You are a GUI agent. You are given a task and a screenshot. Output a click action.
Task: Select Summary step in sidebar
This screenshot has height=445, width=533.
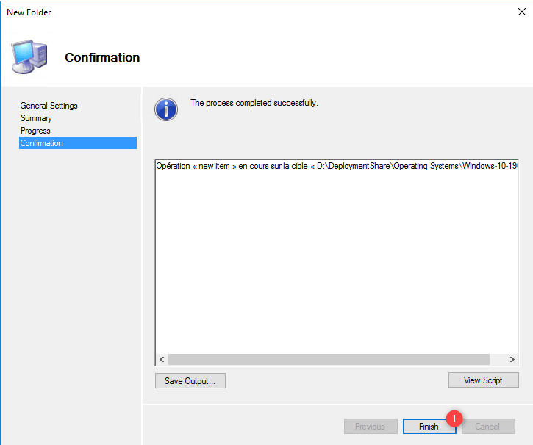[36, 118]
